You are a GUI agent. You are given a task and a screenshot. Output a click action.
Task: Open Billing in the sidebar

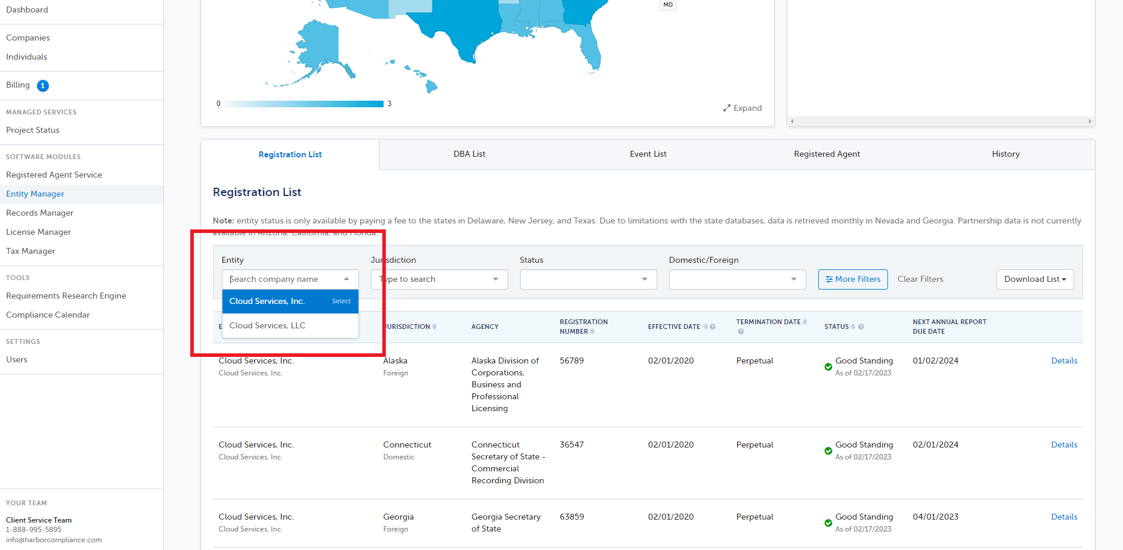pyautogui.click(x=18, y=85)
